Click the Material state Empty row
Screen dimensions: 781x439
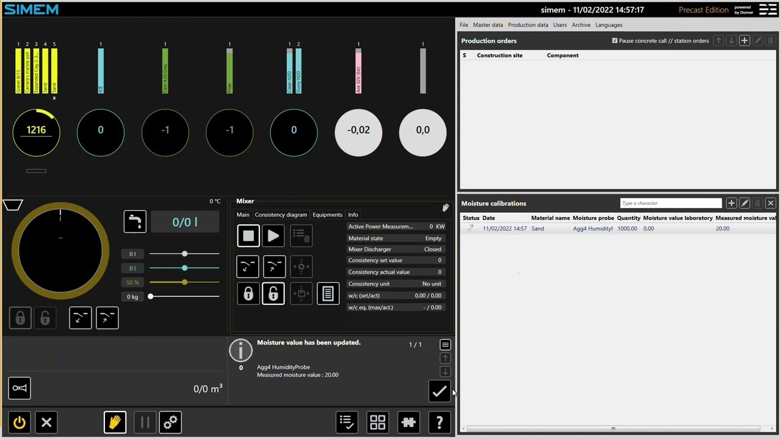[395, 238]
